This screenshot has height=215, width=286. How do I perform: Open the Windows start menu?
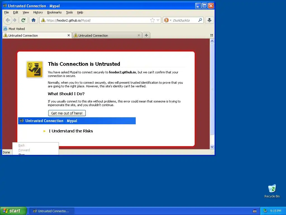[x=13, y=211]
